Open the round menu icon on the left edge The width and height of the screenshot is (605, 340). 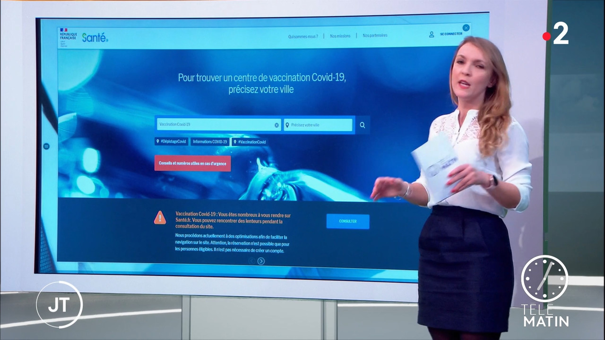point(46,146)
